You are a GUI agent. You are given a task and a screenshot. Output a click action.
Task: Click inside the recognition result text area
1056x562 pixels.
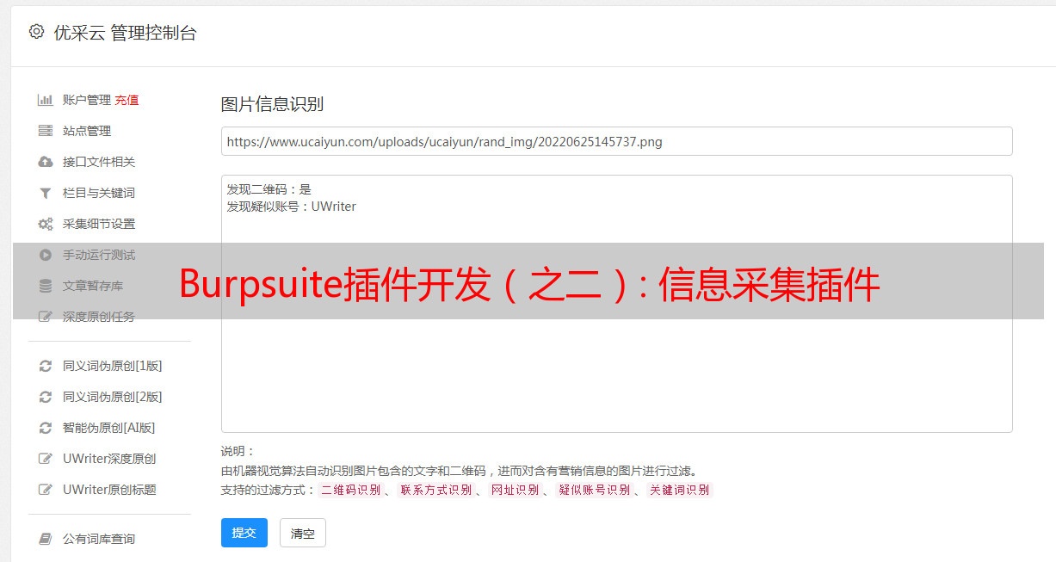coord(616,304)
